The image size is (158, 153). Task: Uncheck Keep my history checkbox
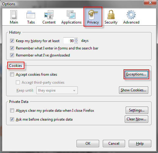coord(12,41)
